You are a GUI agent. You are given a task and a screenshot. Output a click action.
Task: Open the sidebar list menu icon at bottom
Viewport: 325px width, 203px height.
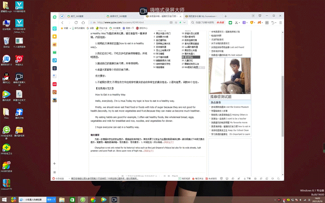pos(54,171)
